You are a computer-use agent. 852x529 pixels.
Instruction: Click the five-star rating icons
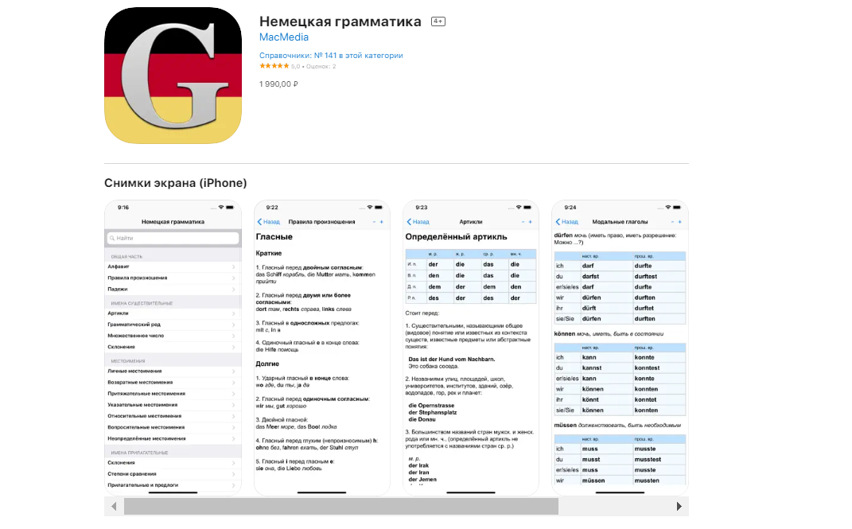click(x=274, y=66)
